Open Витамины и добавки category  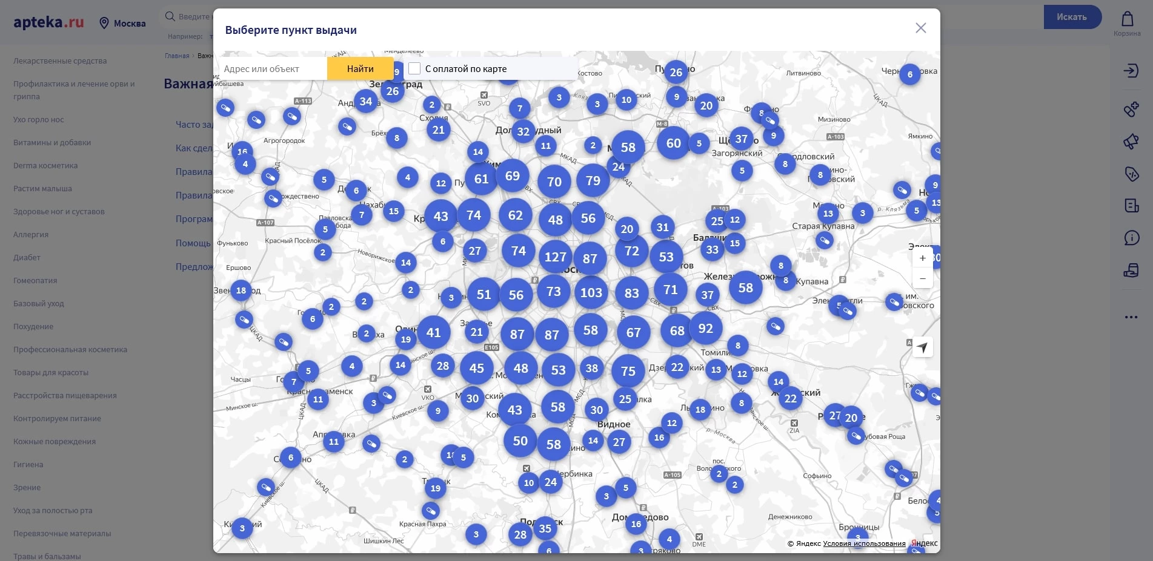(x=52, y=143)
